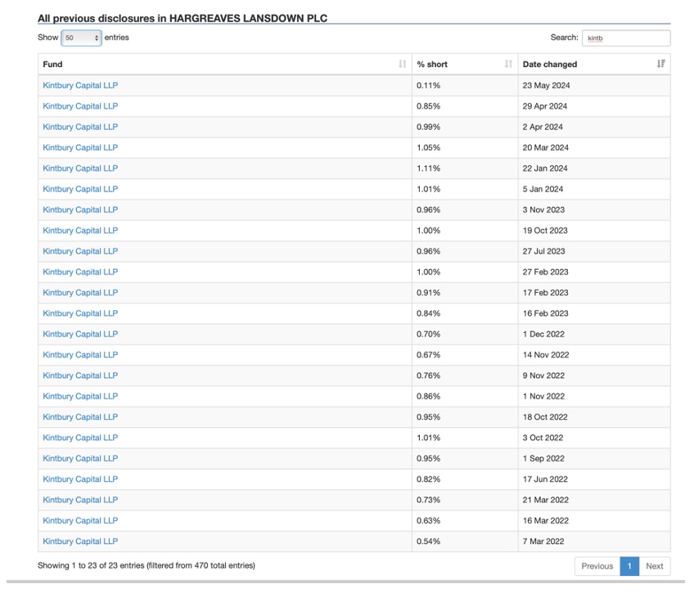Open Kintbury Capital LLP link dated 20 Mar 2024

pos(80,148)
